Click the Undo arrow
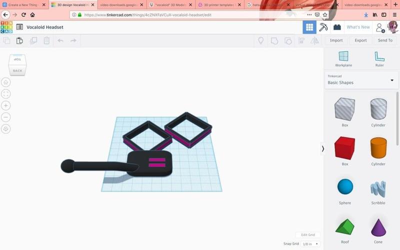Screen dimensions: 400x250 point(60,40)
